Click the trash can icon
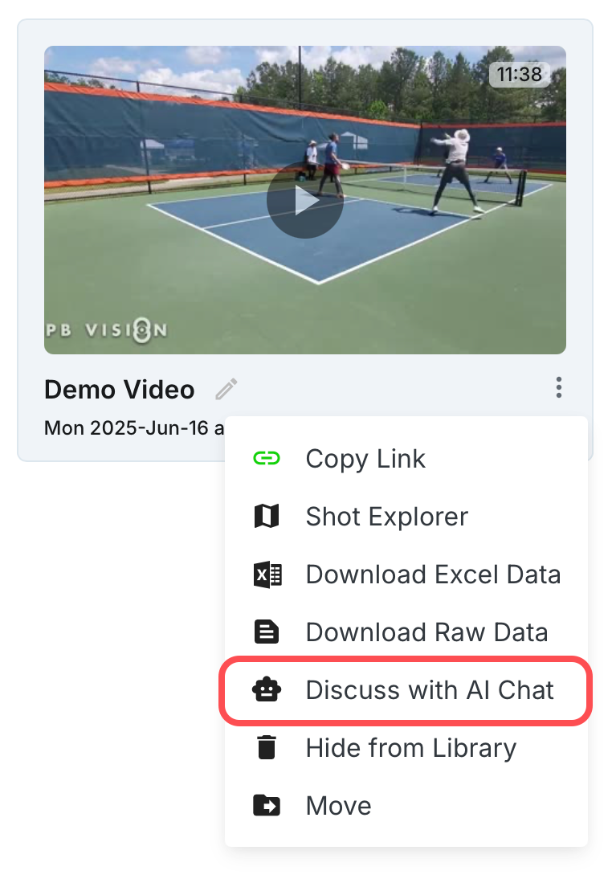The image size is (612, 879). pyautogui.click(x=267, y=747)
